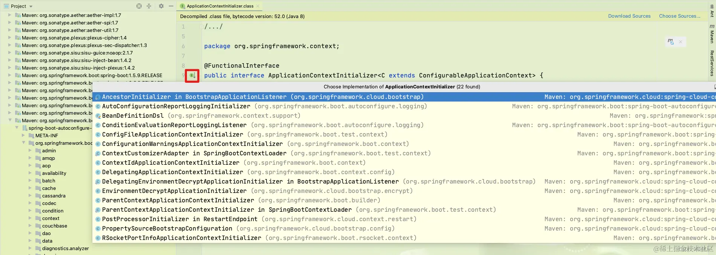Expand the folded comment on line 1

(x=202, y=27)
